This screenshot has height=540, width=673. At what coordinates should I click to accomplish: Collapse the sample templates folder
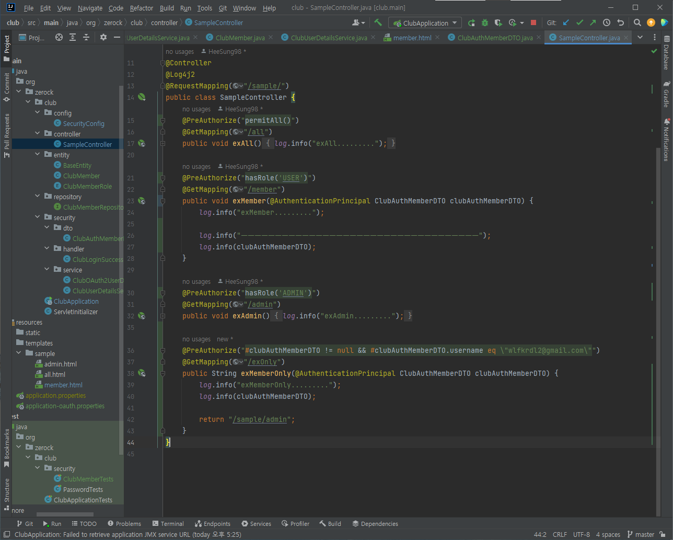tap(19, 353)
